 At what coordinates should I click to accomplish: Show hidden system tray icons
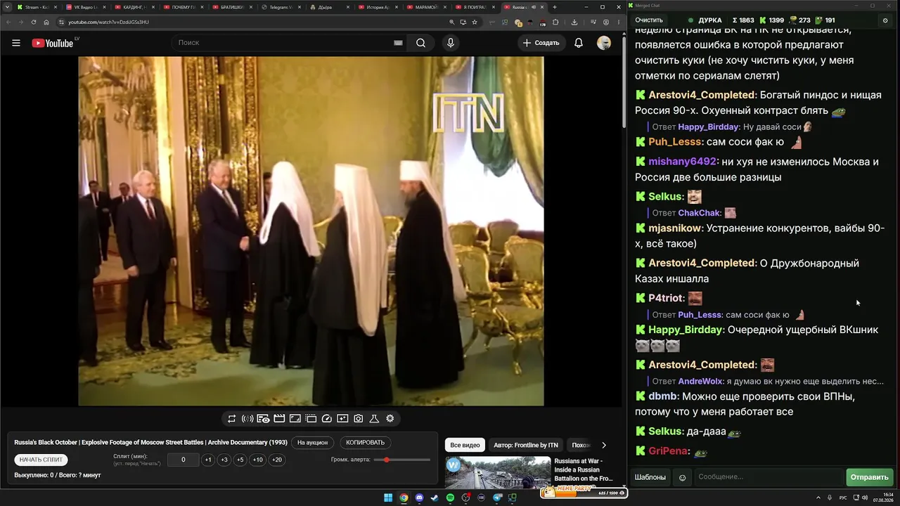click(818, 498)
